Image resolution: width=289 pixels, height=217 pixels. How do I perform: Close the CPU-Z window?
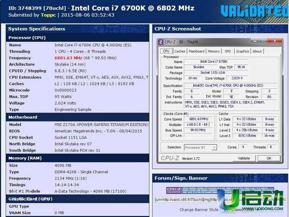point(275,41)
